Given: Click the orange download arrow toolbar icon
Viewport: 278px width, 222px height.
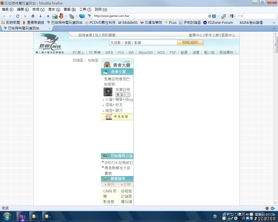Looking at the screenshot, I should [x=61, y=16].
